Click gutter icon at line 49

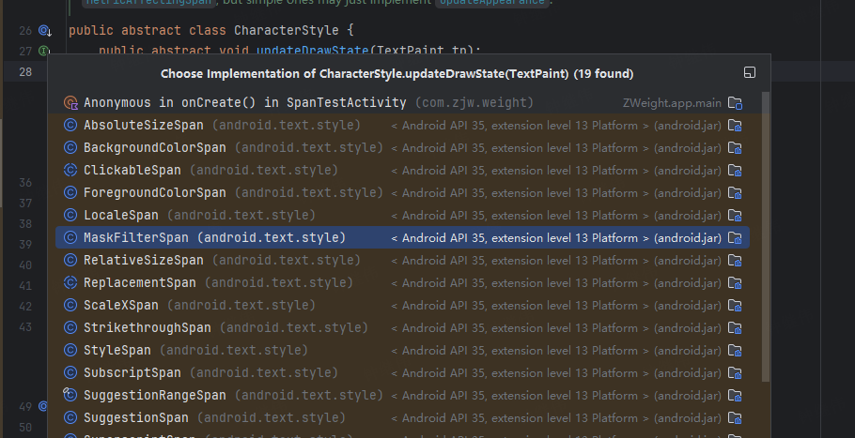point(43,406)
